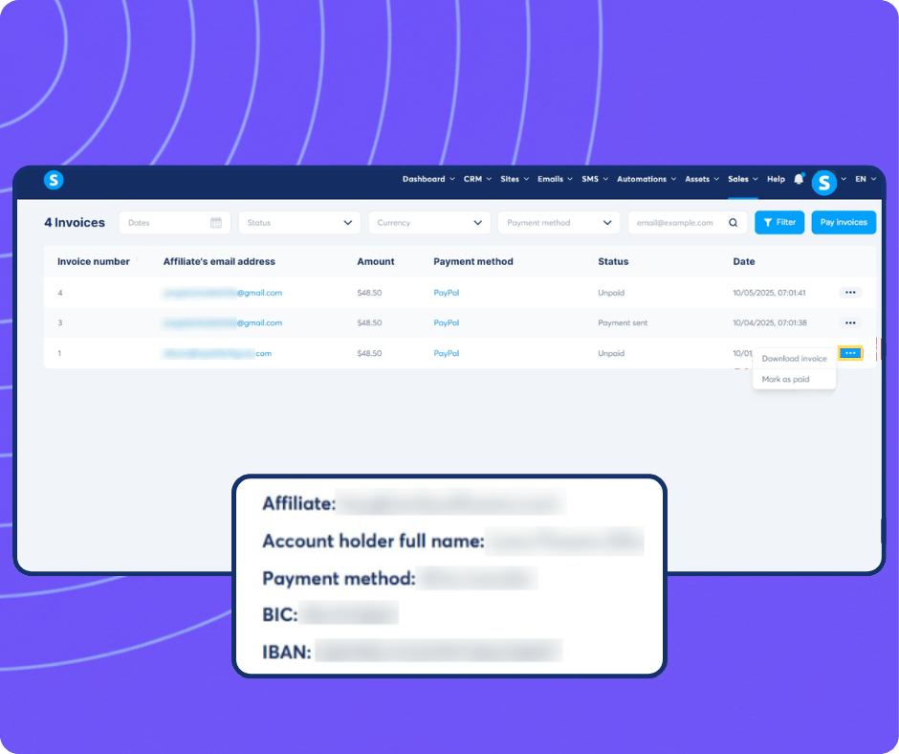Open actions menu for invoice 4

pyautogui.click(x=850, y=293)
